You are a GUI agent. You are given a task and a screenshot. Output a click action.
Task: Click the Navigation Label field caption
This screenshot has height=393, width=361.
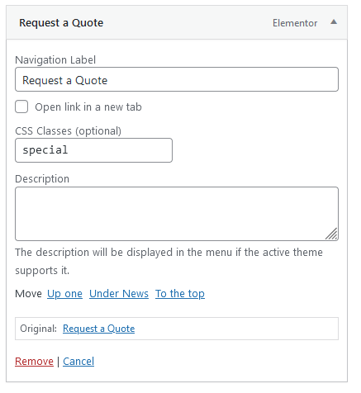click(55, 60)
